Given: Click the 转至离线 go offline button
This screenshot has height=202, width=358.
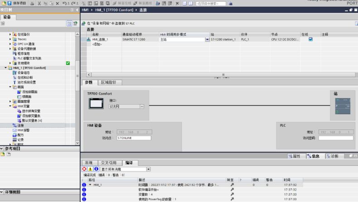Looking at the screenshot, I should click(143, 4).
